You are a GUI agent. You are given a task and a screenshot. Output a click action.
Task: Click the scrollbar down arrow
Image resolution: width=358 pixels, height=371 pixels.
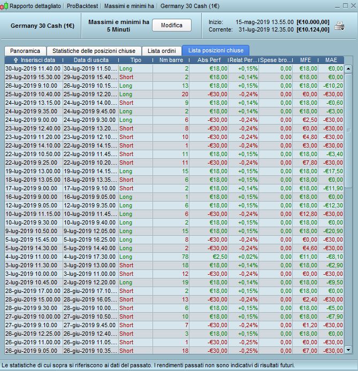pos(348,350)
